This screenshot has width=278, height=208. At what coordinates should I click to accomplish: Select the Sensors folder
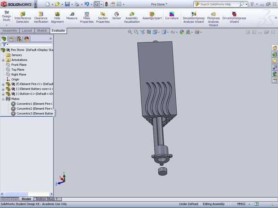coord(17,55)
